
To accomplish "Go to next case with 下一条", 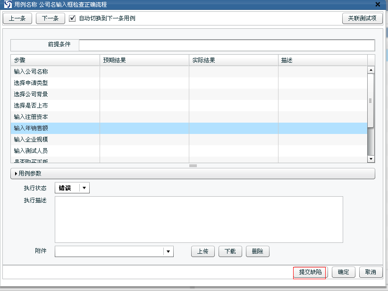I will [50, 18].
